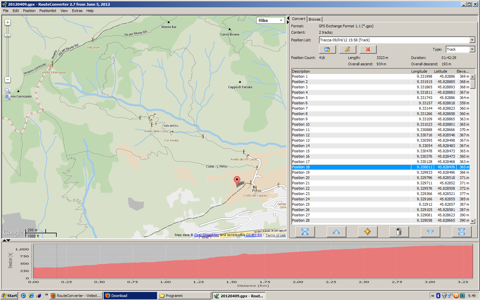Click the red X delete position list button
This screenshot has width=480, height=300.
pyautogui.click(x=368, y=49)
